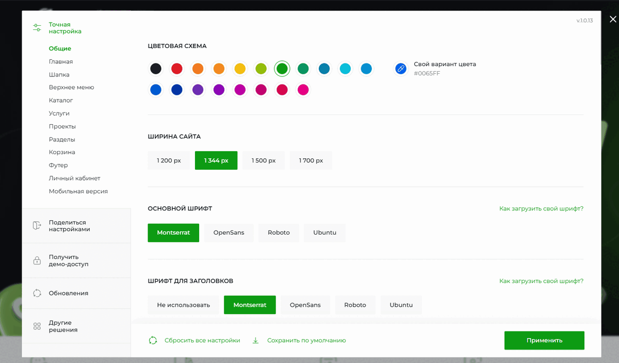Click the Применить button
The height and width of the screenshot is (363, 619).
(544, 340)
